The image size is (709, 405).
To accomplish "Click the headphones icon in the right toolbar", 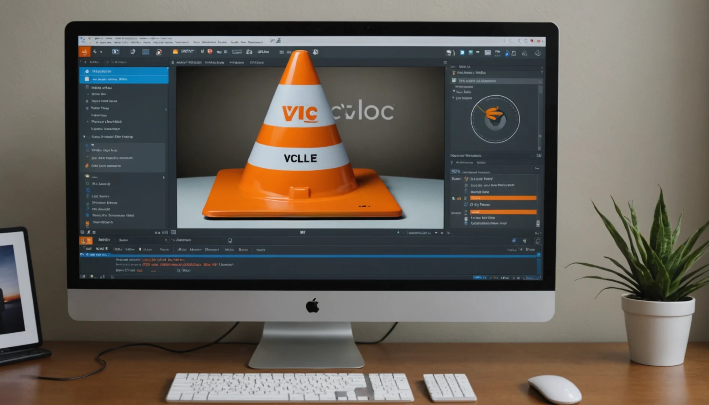I will pos(449,53).
